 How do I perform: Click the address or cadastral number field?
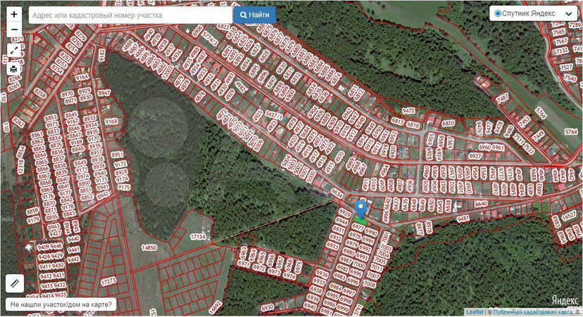point(130,15)
